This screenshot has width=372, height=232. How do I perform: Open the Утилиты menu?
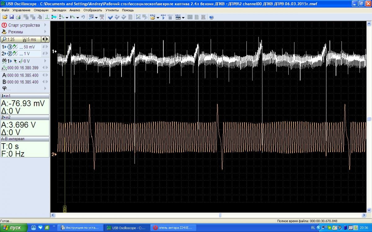(112, 10)
